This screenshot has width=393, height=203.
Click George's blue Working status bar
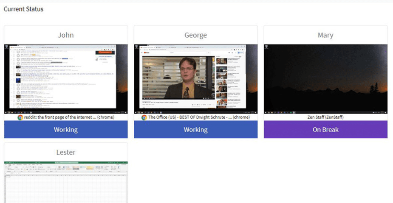(195, 130)
